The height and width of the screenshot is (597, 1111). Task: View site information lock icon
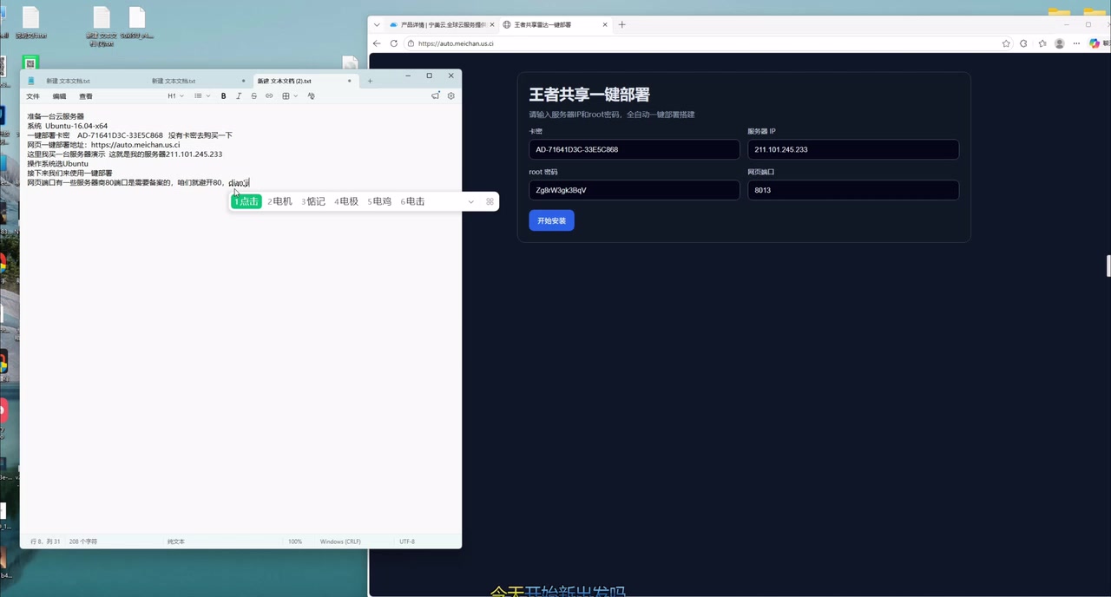[x=411, y=43]
